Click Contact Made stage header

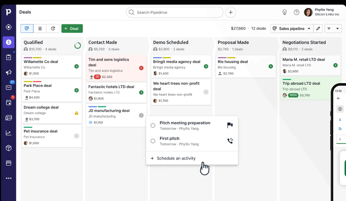click(x=103, y=42)
